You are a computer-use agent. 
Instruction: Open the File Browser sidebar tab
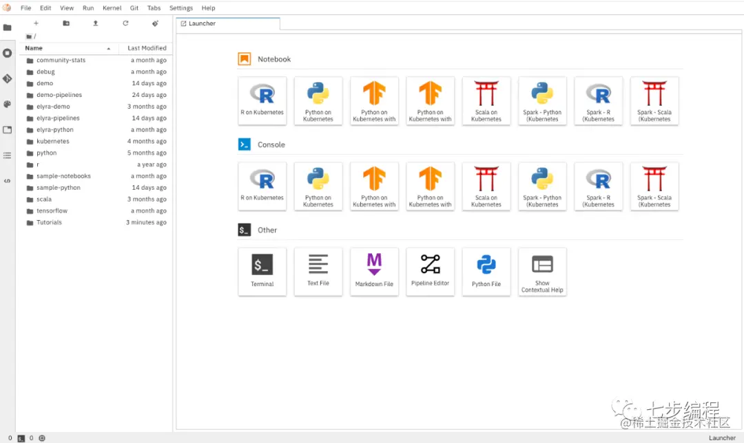(7, 28)
